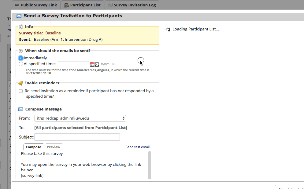Image resolution: width=304 pixels, height=189 pixels.
Task: Click the Subject input field
Action: point(77,137)
